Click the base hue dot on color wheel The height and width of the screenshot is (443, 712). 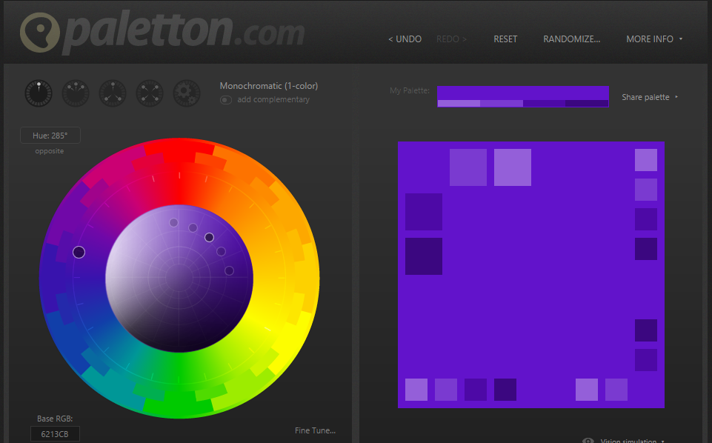(79, 253)
